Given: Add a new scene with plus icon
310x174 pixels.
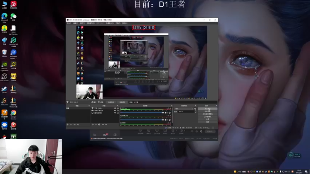Looking at the screenshot, I should (x=67, y=125).
